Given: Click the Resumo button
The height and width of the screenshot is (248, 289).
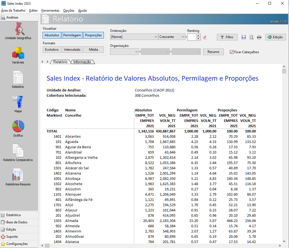Looking at the screenshot, I should [x=213, y=52].
